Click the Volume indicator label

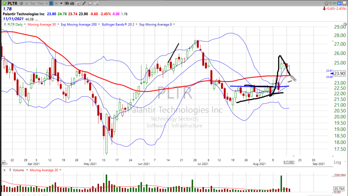(18, 170)
